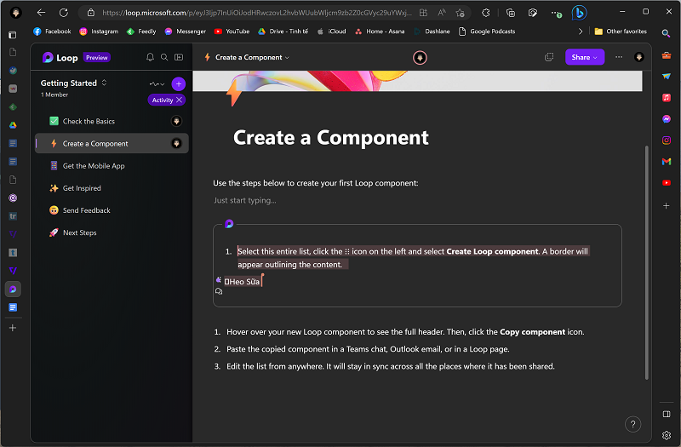Open the Messenger bookmark
The width and height of the screenshot is (681, 447).
click(x=186, y=32)
